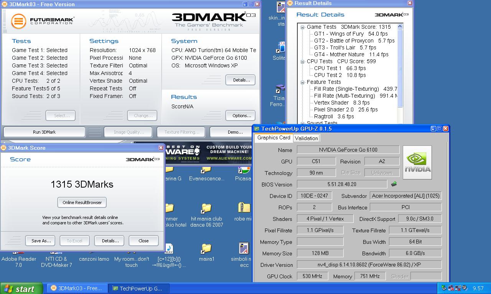The height and width of the screenshot is (294, 491).
Task: Collapse the Sound Tests tree node
Action: 302,123
